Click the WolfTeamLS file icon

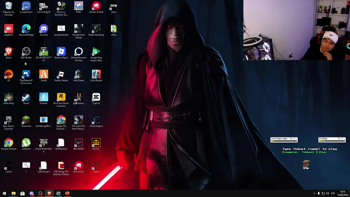pos(61,144)
